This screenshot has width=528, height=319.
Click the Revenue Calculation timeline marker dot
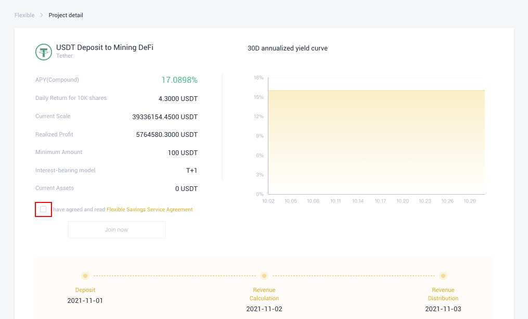(264, 276)
